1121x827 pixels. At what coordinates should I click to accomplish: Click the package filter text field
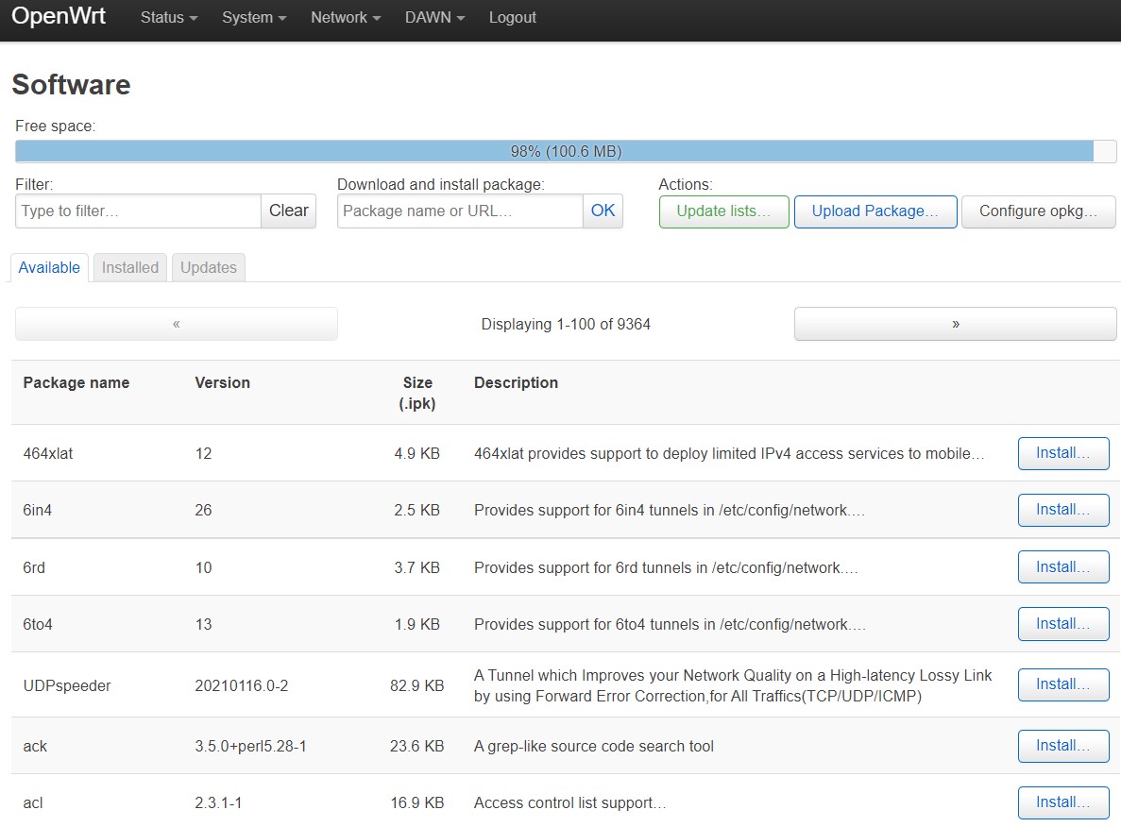tap(138, 211)
